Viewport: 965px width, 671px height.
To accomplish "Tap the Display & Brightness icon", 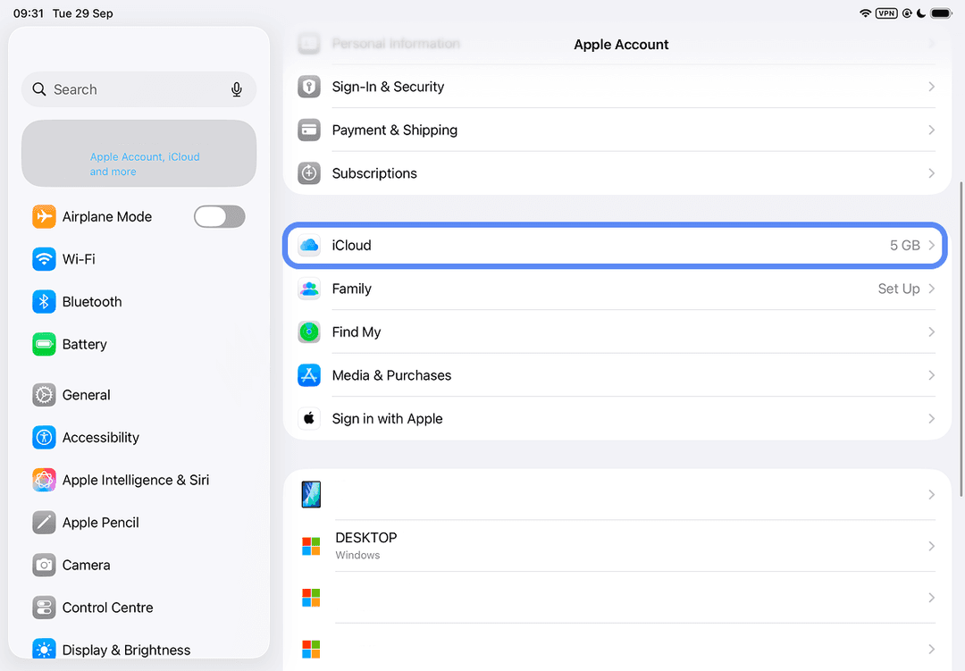I will click(x=44, y=650).
